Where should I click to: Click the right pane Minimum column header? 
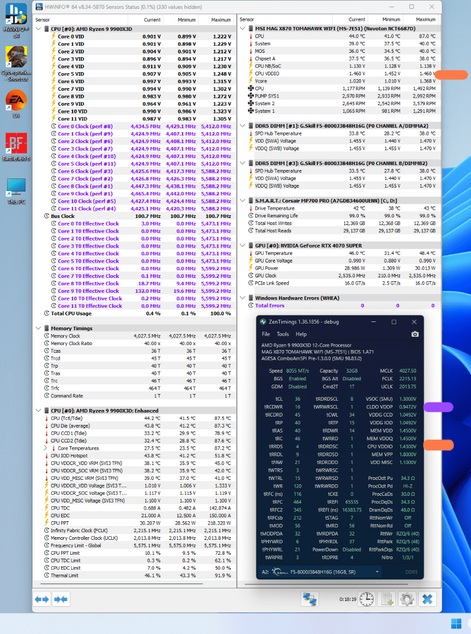click(385, 19)
